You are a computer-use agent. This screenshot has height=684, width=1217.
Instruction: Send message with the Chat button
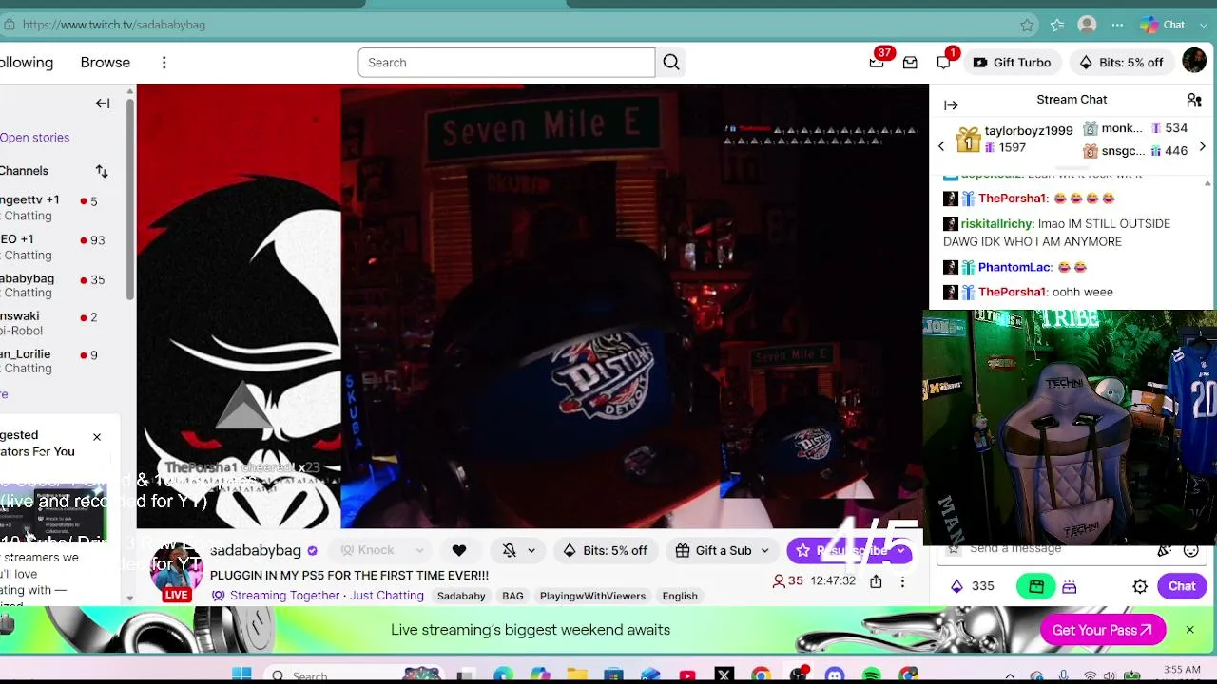pyautogui.click(x=1182, y=586)
